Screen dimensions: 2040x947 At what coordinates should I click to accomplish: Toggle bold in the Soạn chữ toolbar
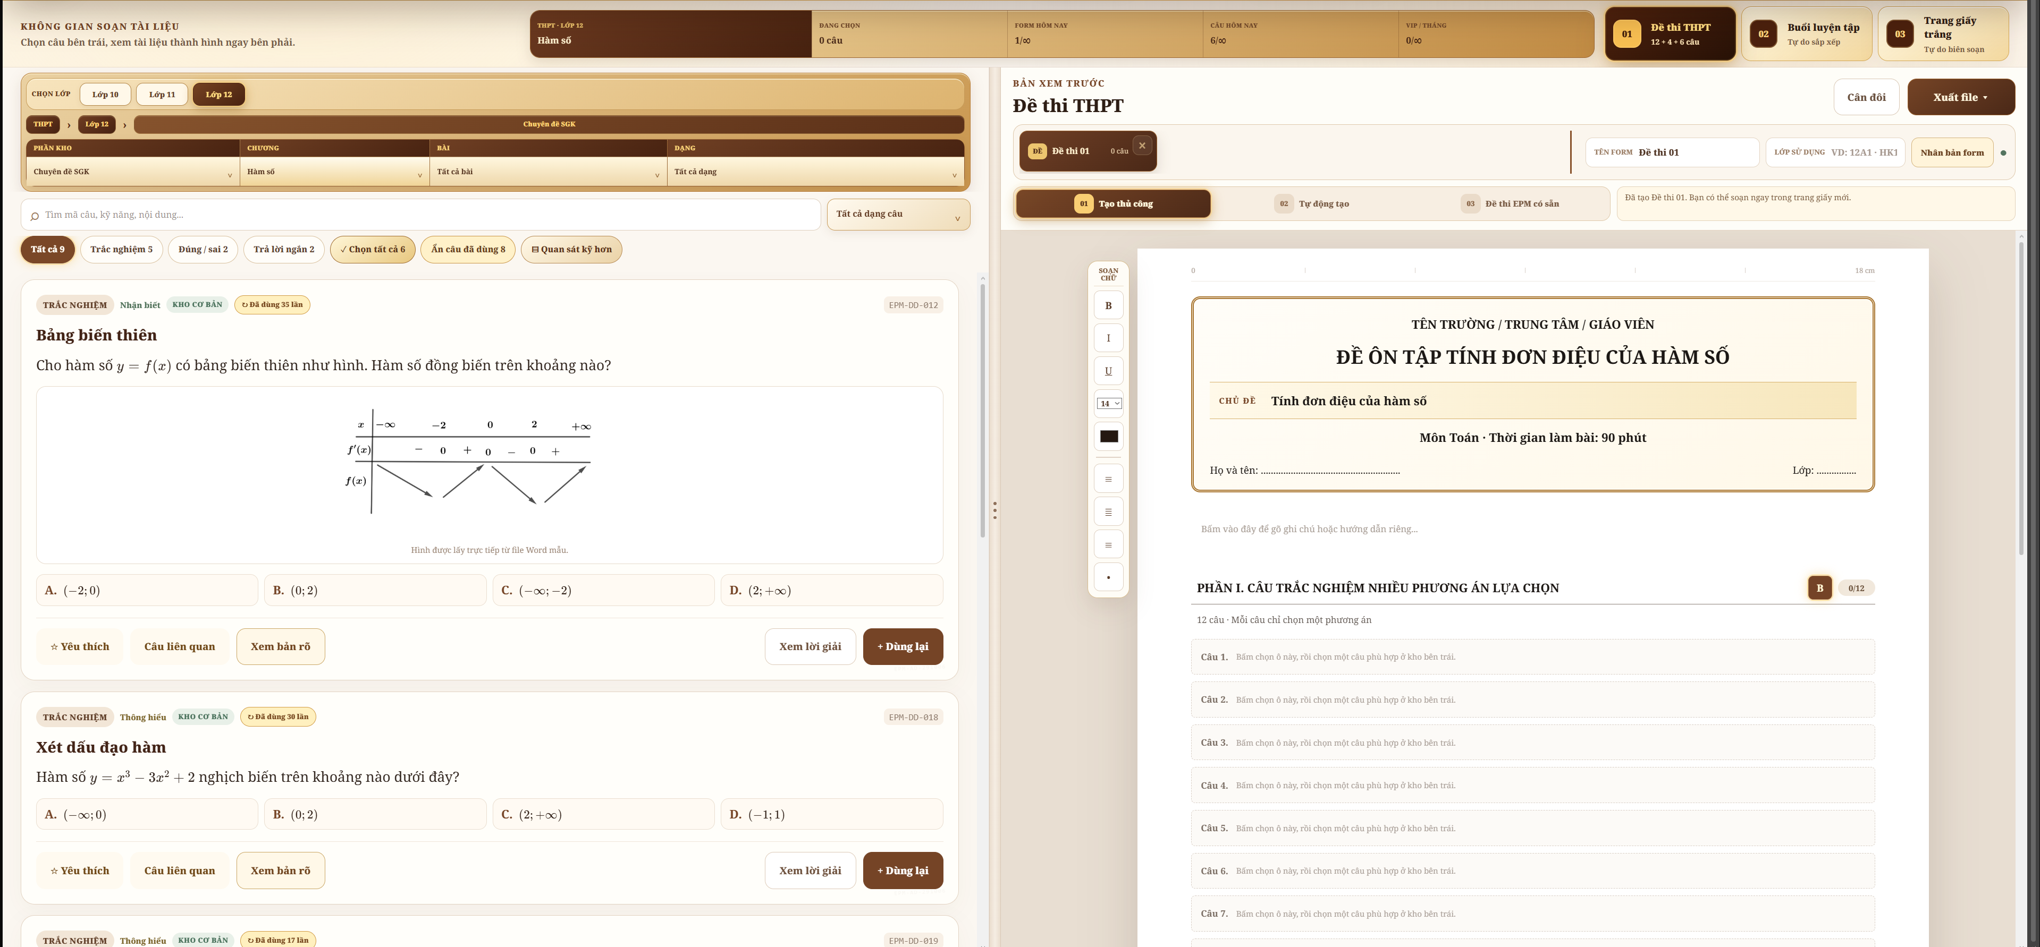(x=1108, y=305)
